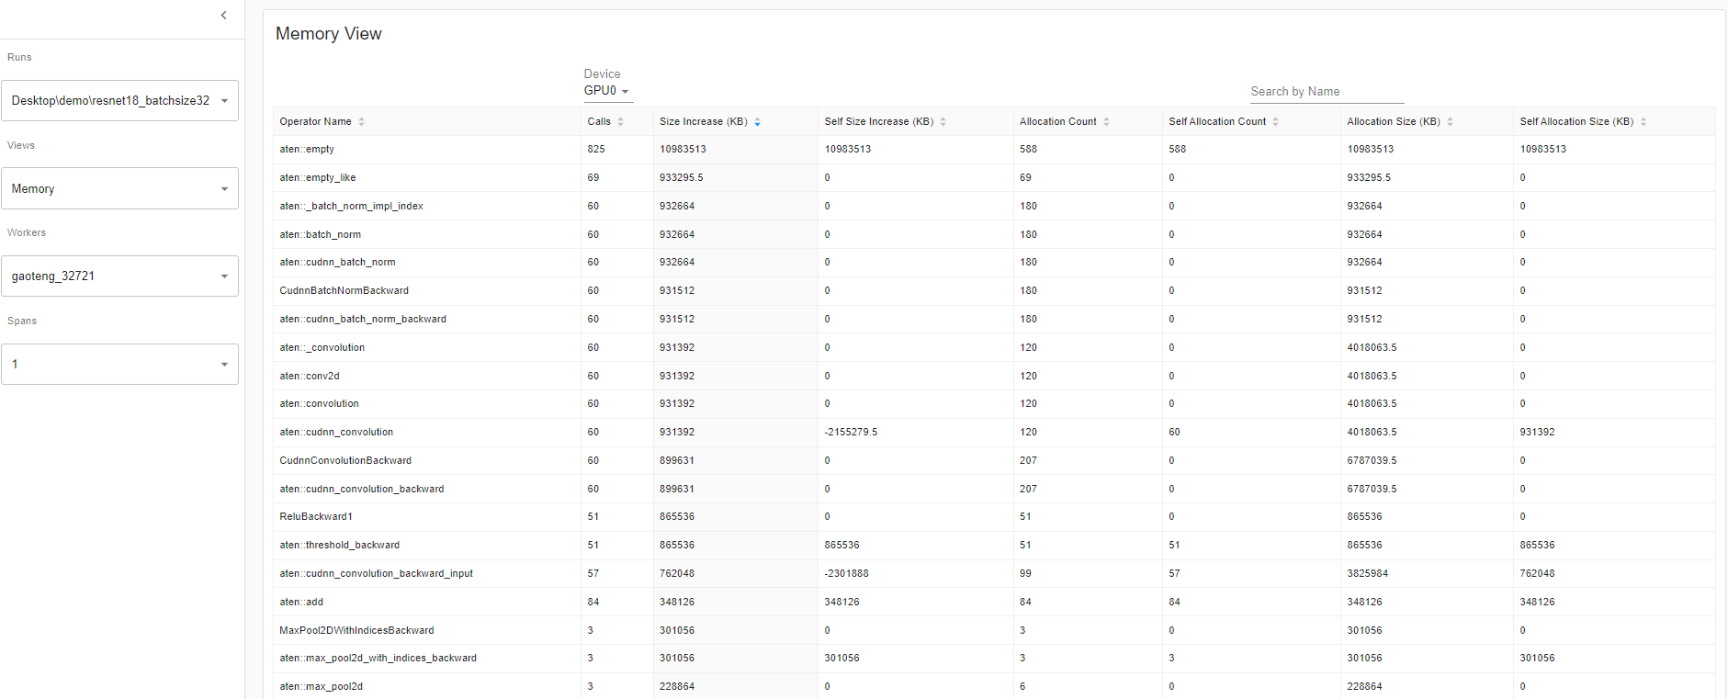This screenshot has width=1728, height=699.
Task: Click Allocation Count sort icon
Action: pos(1106,122)
